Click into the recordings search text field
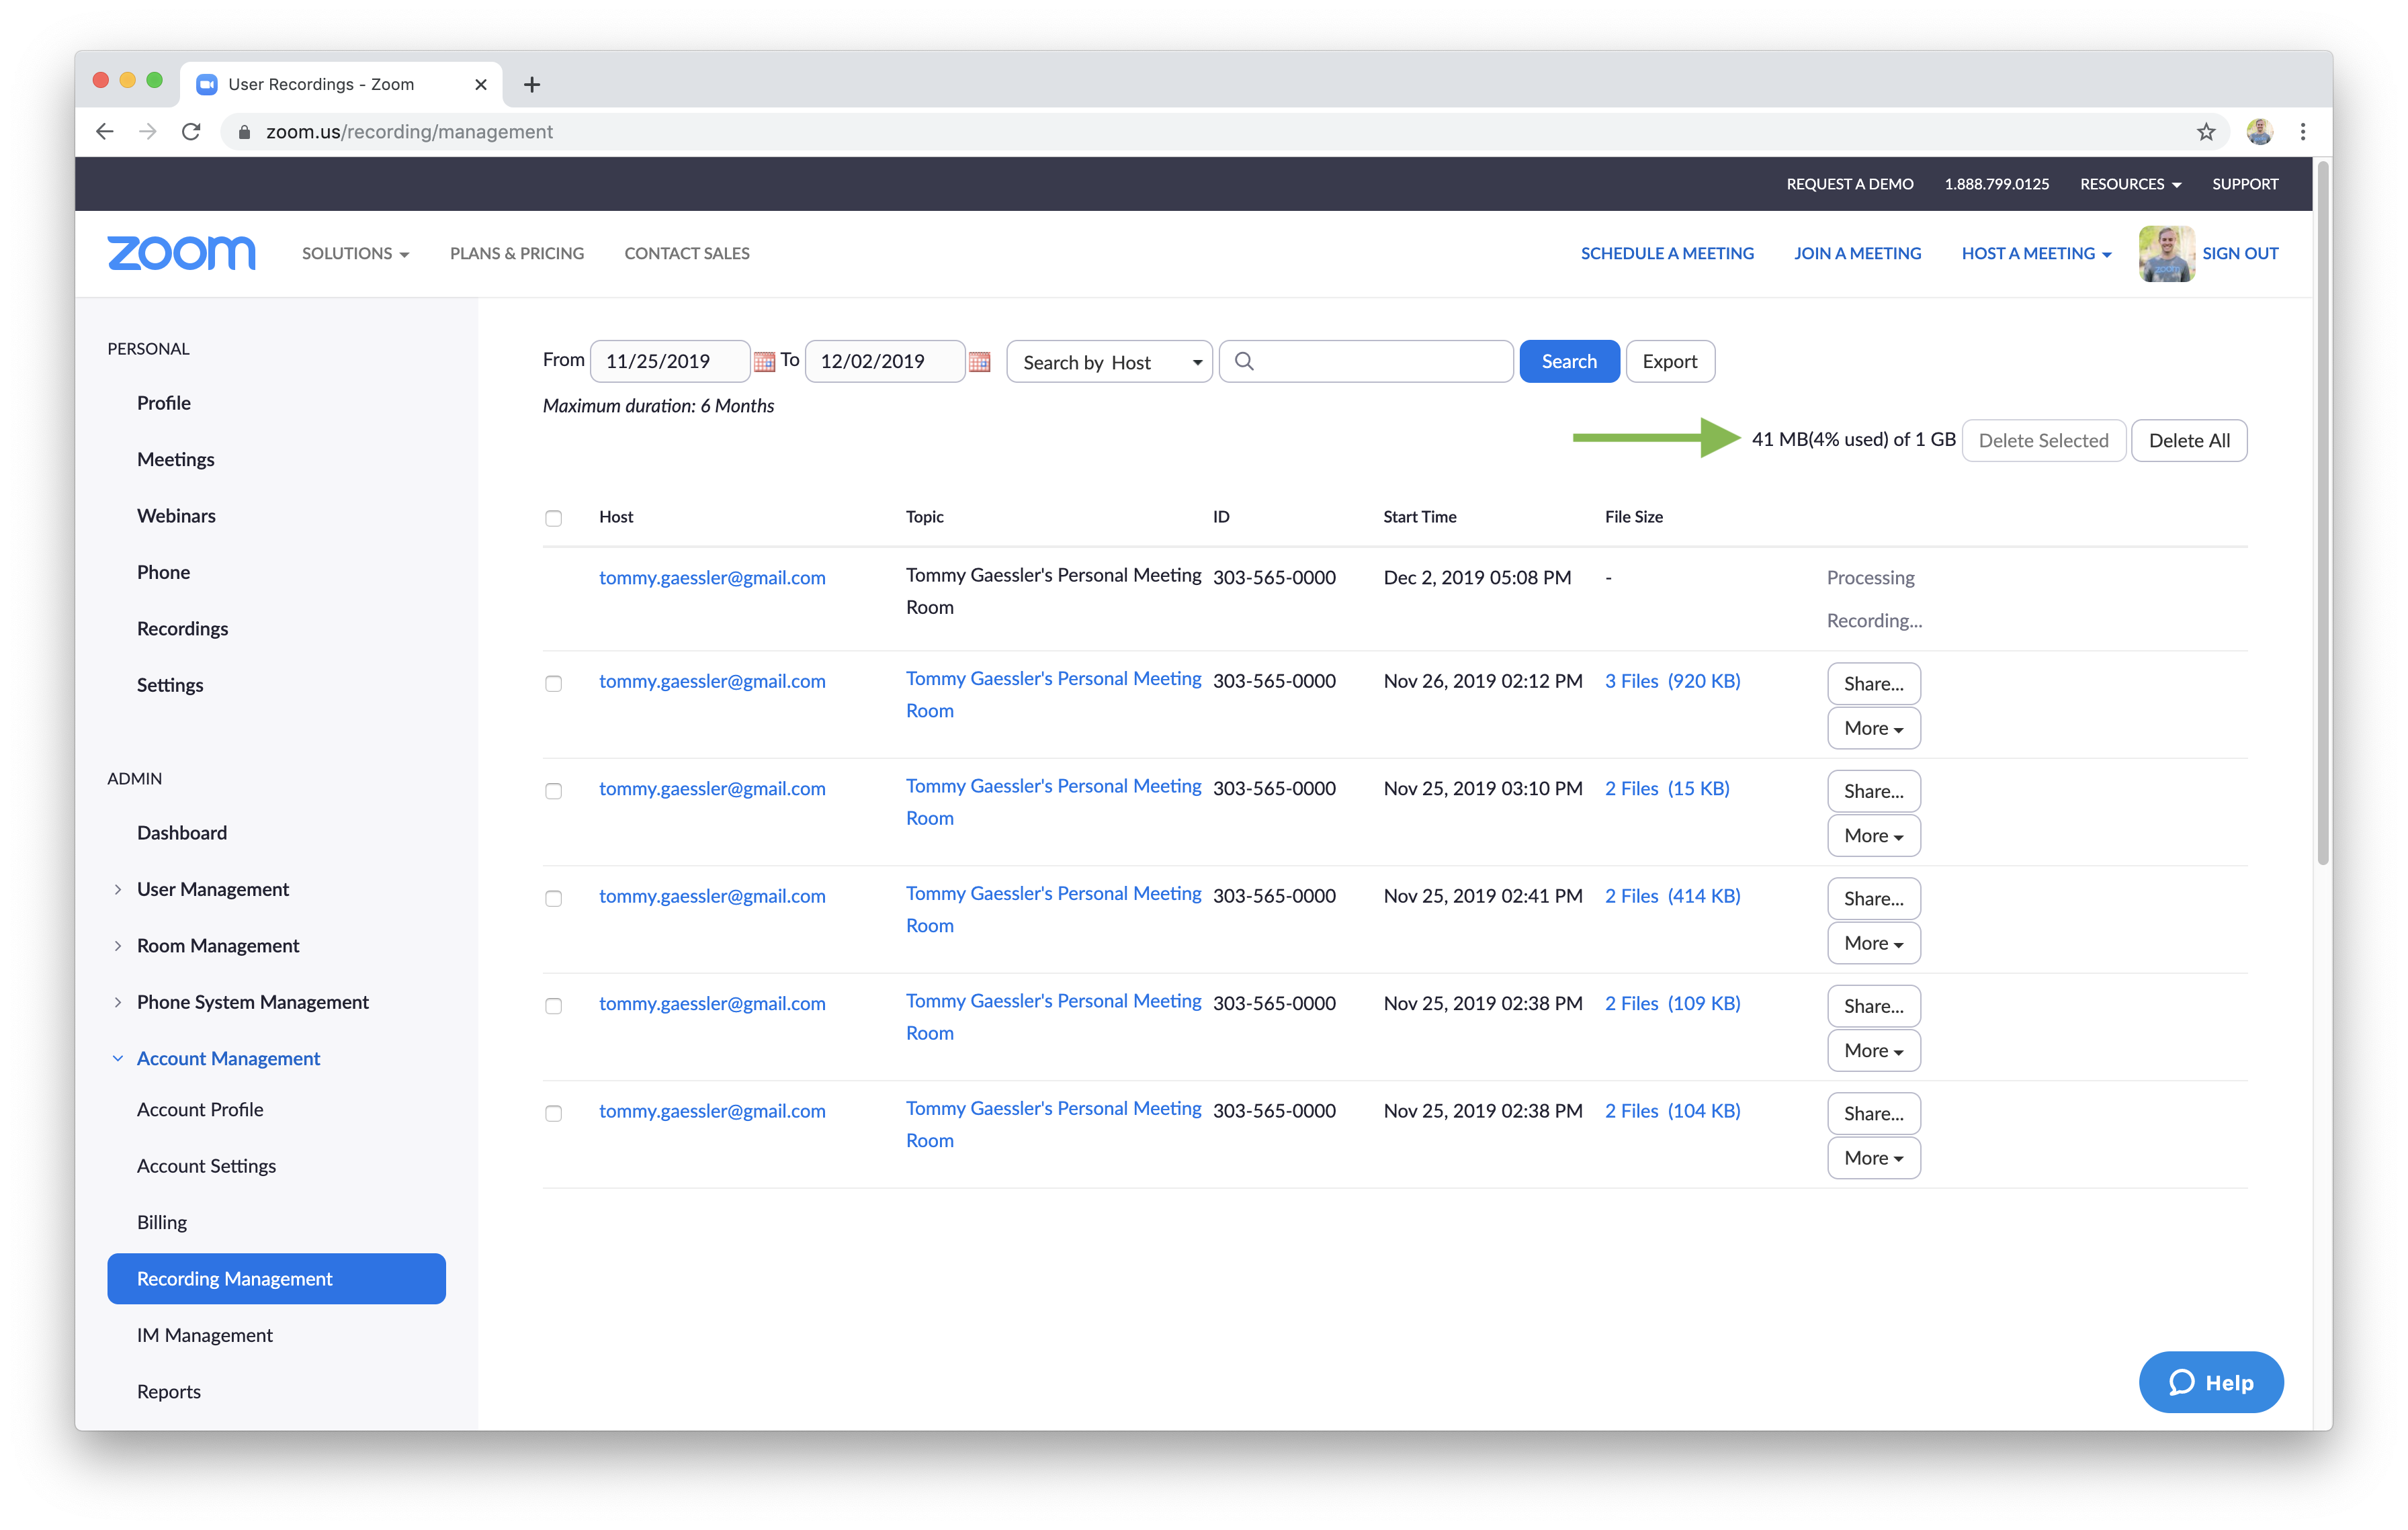The image size is (2408, 1530). point(1380,362)
